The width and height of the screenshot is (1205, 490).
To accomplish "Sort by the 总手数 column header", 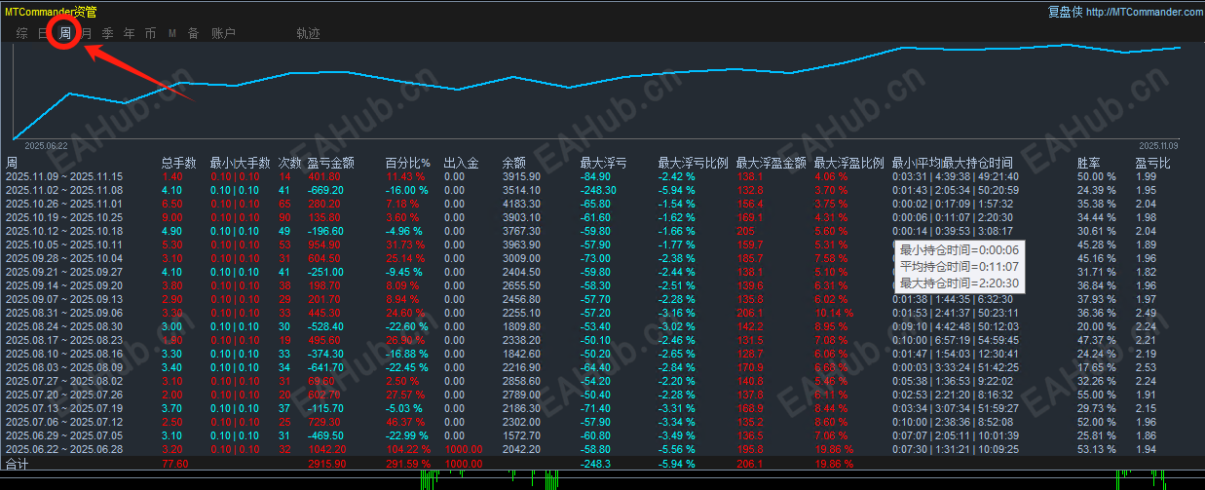I will (x=178, y=163).
